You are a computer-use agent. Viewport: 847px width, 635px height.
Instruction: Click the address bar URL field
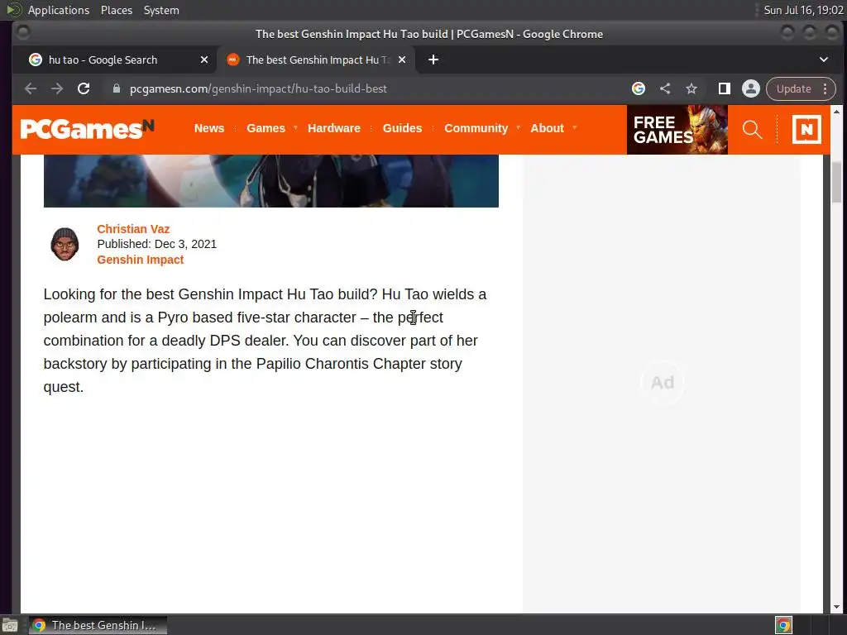[367, 88]
